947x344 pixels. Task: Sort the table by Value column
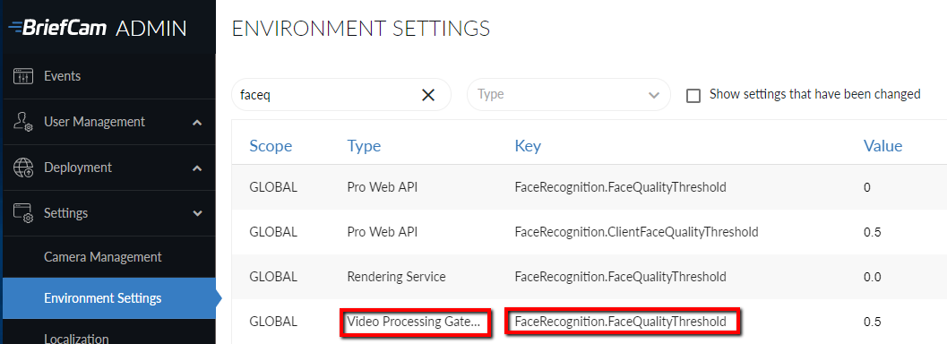point(883,146)
